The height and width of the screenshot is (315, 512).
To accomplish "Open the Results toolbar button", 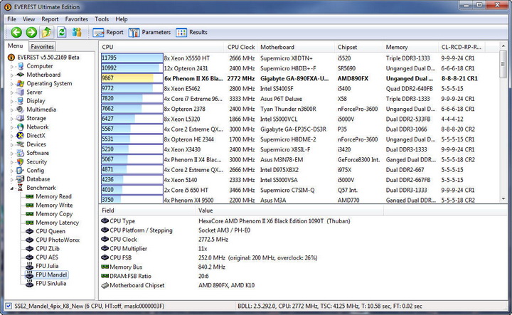I will click(192, 32).
